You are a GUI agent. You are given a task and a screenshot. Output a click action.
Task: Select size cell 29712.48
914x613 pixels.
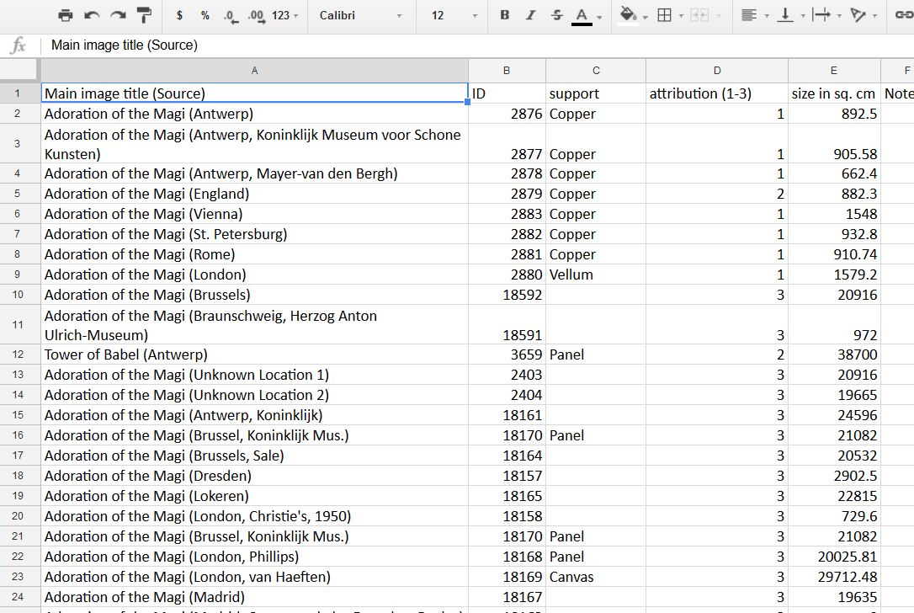point(834,577)
